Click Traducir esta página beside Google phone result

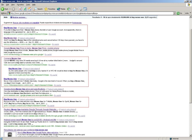(55, 89)
